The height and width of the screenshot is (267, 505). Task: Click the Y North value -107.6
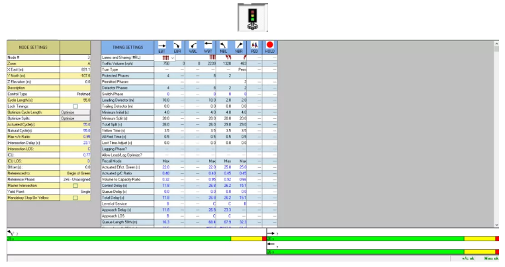point(75,75)
